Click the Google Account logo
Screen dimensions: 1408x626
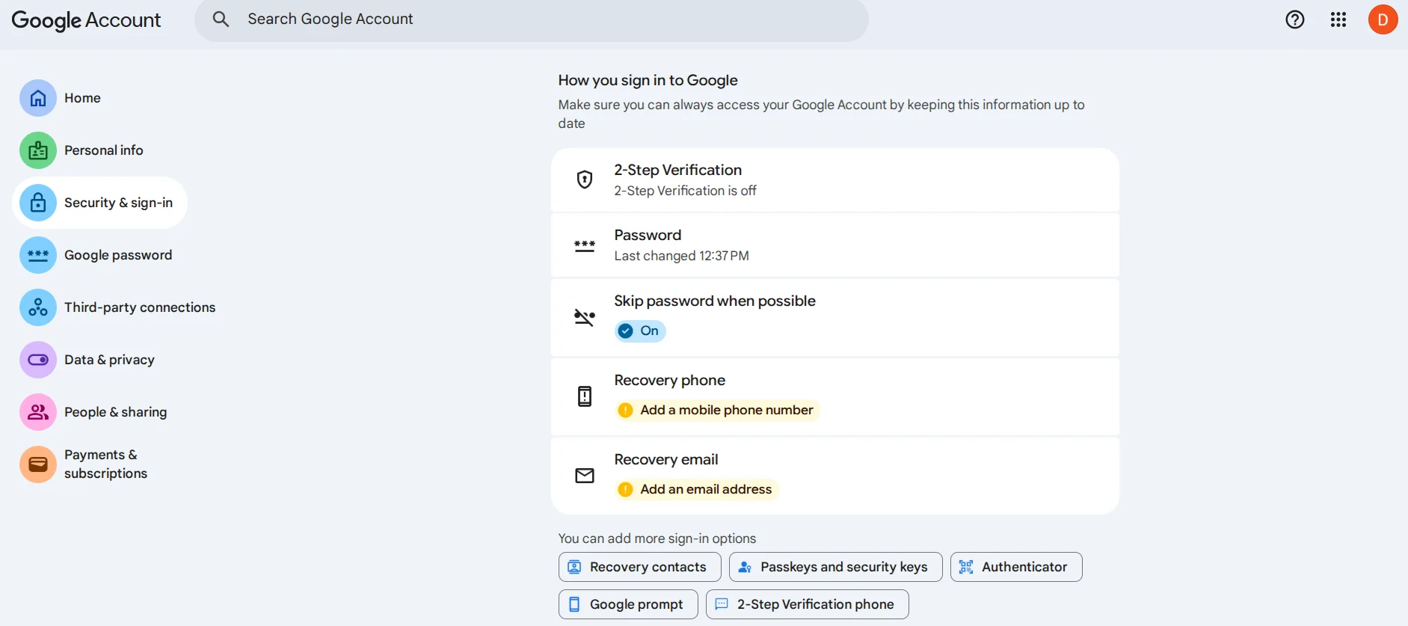click(86, 20)
